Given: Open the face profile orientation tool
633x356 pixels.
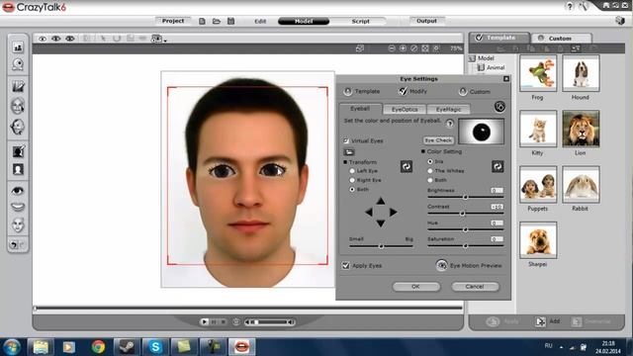Looking at the screenshot, I should click(18, 127).
